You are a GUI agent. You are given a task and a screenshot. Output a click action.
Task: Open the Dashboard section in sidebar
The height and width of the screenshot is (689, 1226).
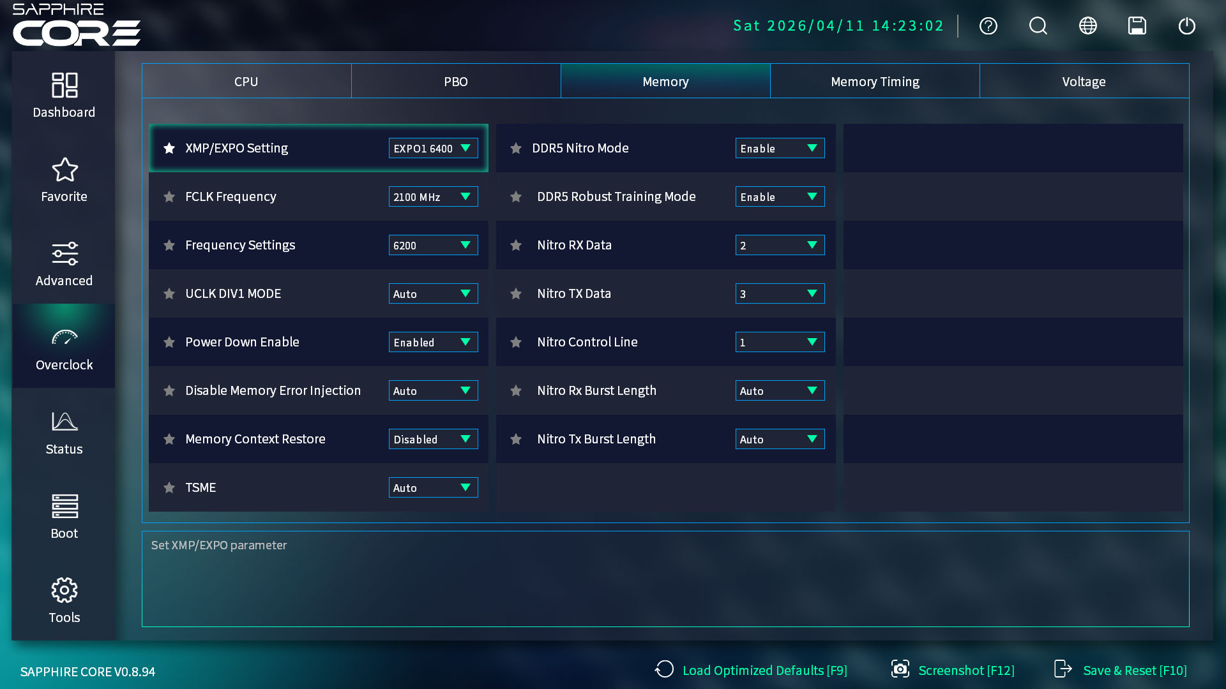click(64, 95)
